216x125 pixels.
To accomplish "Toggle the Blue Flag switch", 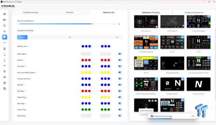I will point(120,104).
